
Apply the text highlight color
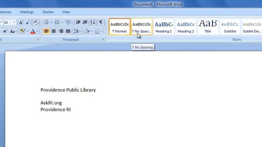[23, 31]
